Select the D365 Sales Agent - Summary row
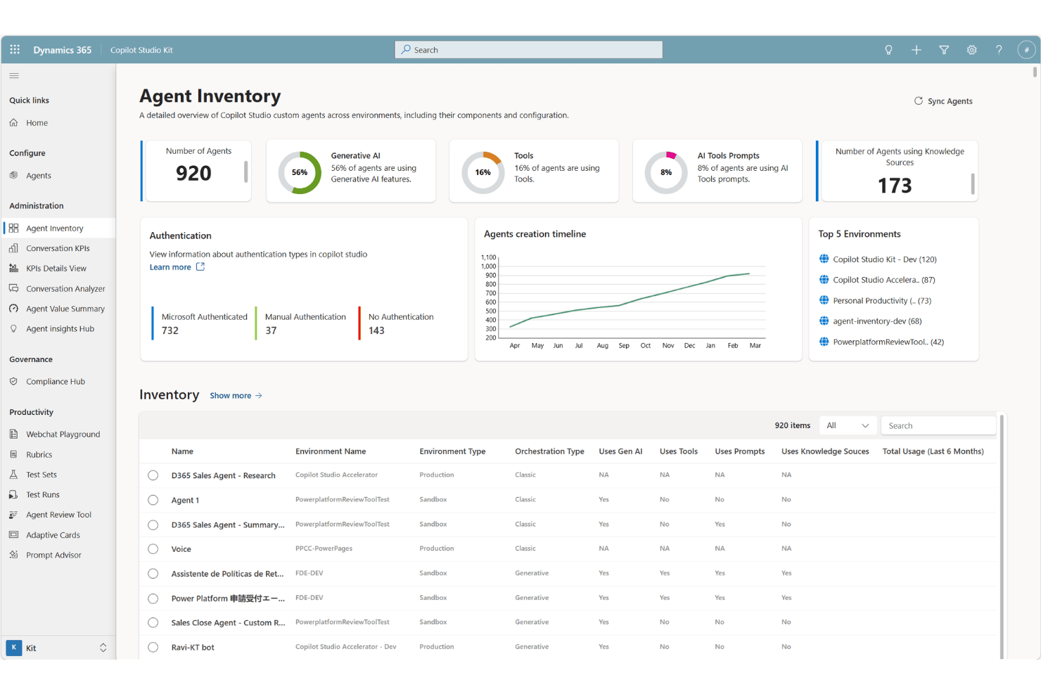Image resolution: width=1041 pixels, height=694 pixels. pos(153,525)
